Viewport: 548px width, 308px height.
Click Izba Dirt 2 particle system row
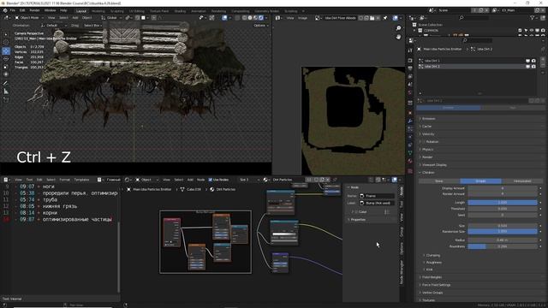[x=478, y=67]
